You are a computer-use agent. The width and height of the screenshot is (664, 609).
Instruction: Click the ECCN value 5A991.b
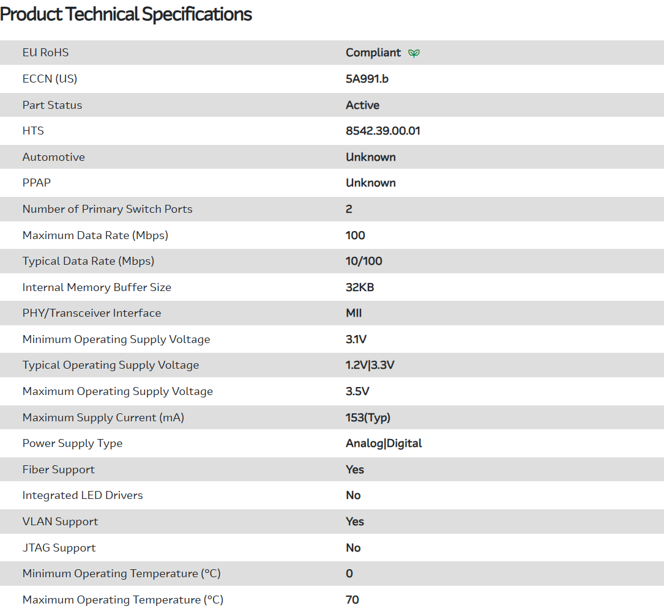click(x=367, y=79)
